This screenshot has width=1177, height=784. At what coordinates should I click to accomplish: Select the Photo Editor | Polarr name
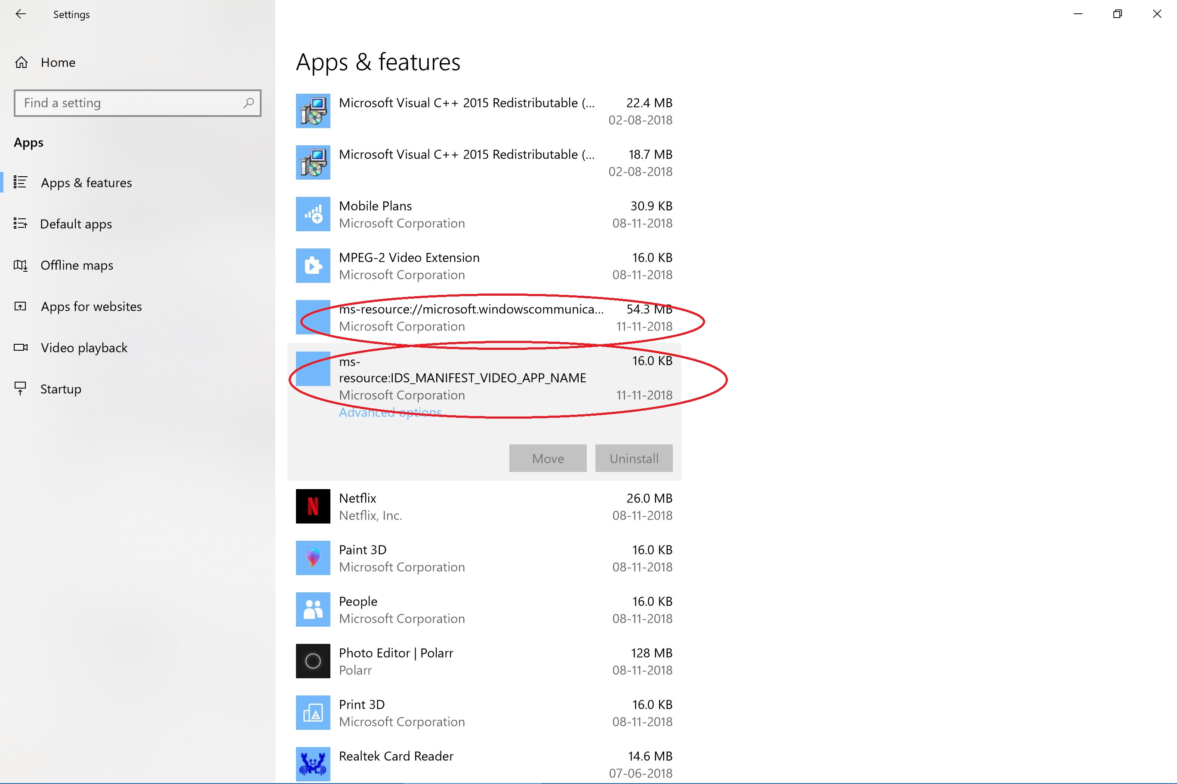(x=396, y=653)
